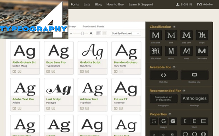Select the Script classification icon
This screenshot has width=219, height=136.
pyautogui.click(x=202, y=35)
